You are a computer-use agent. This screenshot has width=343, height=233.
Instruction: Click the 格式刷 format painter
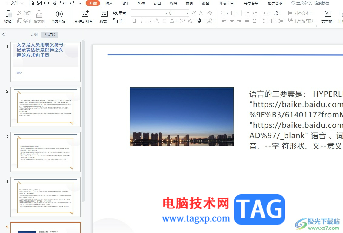(x=39, y=17)
